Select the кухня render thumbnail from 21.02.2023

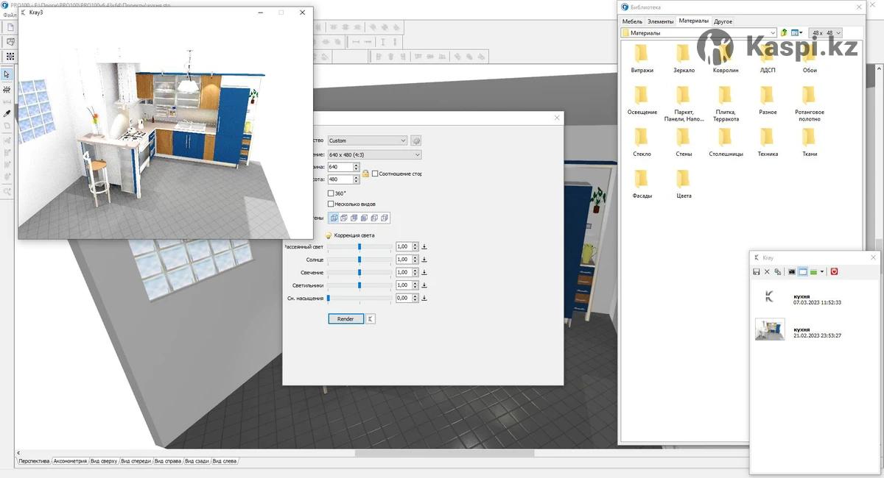click(770, 329)
